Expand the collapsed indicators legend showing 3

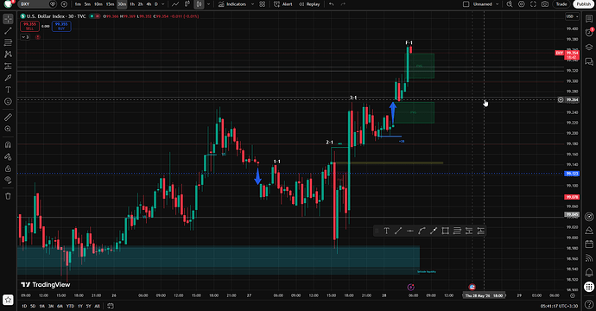tap(25, 37)
